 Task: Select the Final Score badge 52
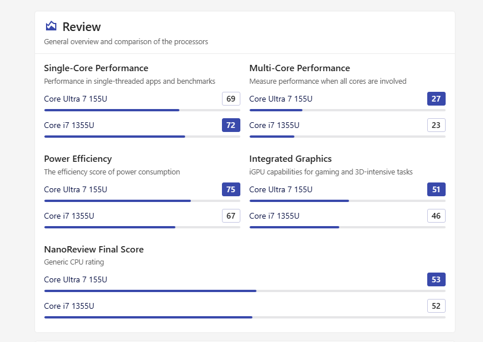coord(436,306)
